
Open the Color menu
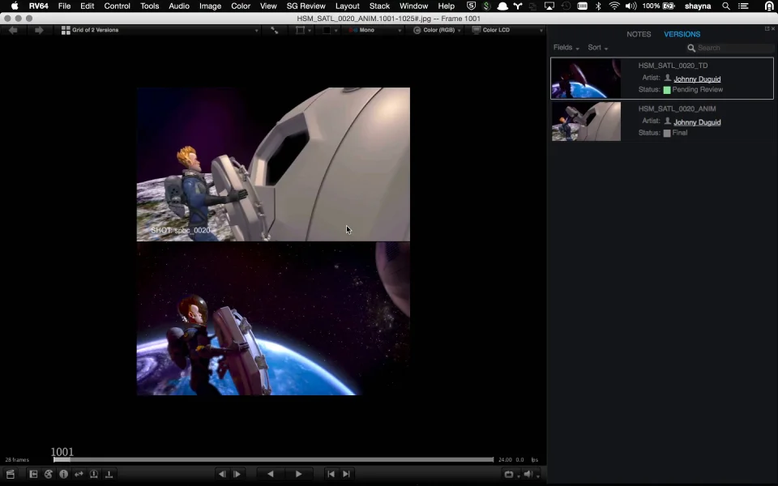[x=241, y=6]
